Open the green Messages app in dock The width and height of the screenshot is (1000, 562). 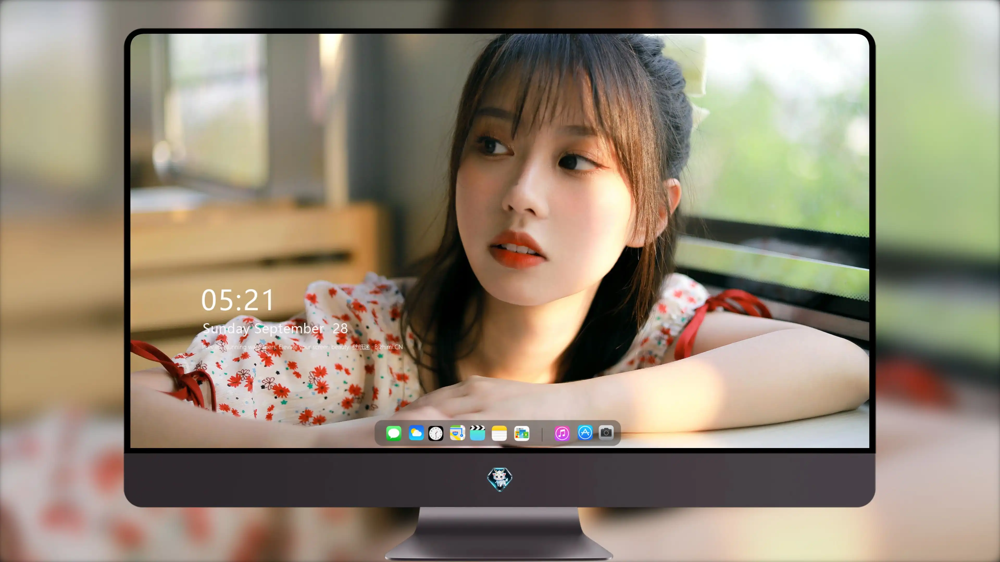(x=394, y=433)
